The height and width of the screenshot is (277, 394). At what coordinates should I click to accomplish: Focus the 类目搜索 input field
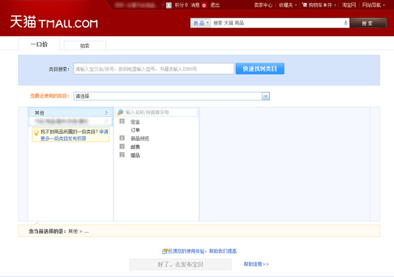pyautogui.click(x=154, y=68)
